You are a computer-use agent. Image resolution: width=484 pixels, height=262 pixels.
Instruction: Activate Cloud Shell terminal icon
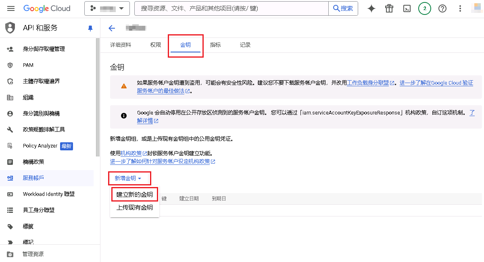pos(407,8)
